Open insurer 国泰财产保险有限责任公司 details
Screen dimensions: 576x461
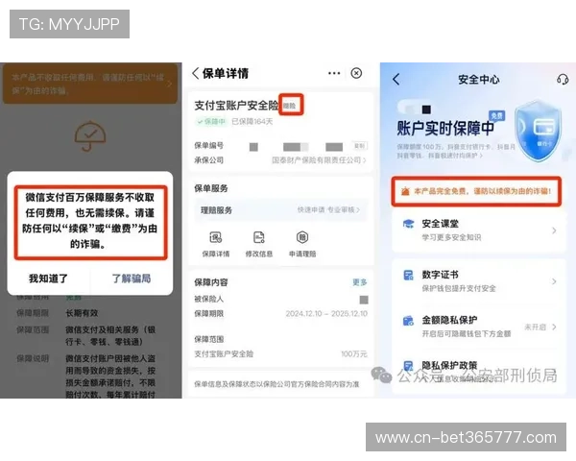319,160
